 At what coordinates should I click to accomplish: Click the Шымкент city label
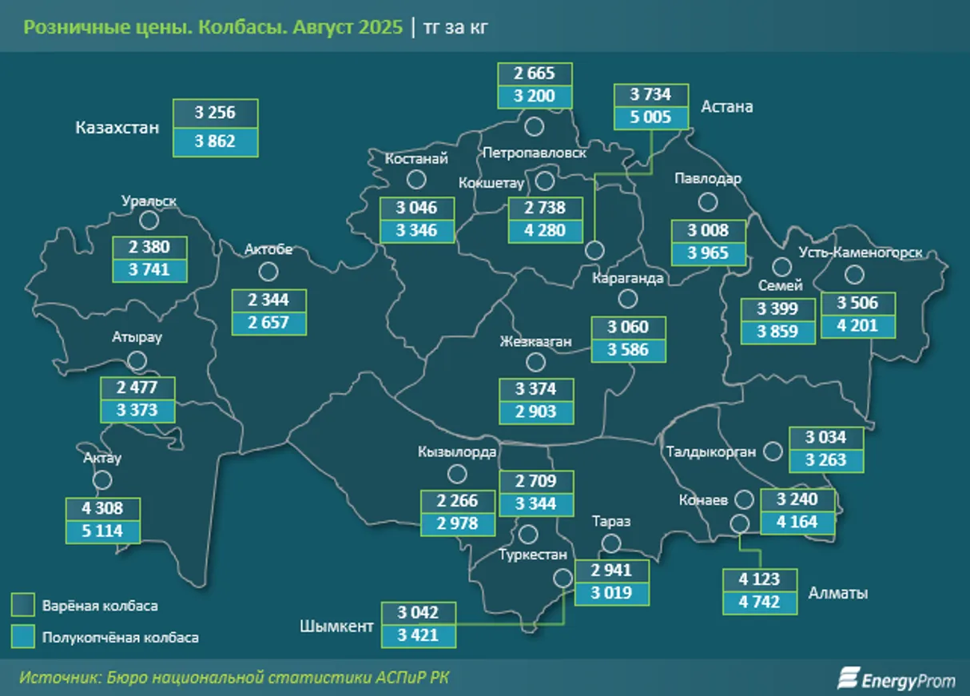336,626
